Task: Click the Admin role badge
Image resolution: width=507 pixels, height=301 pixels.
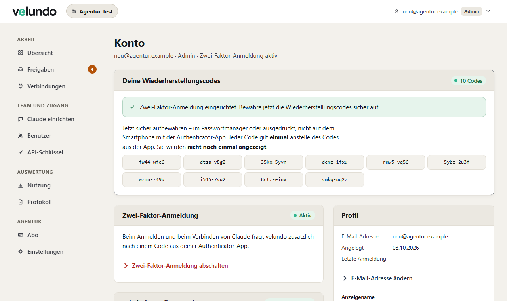Action: tap(471, 11)
